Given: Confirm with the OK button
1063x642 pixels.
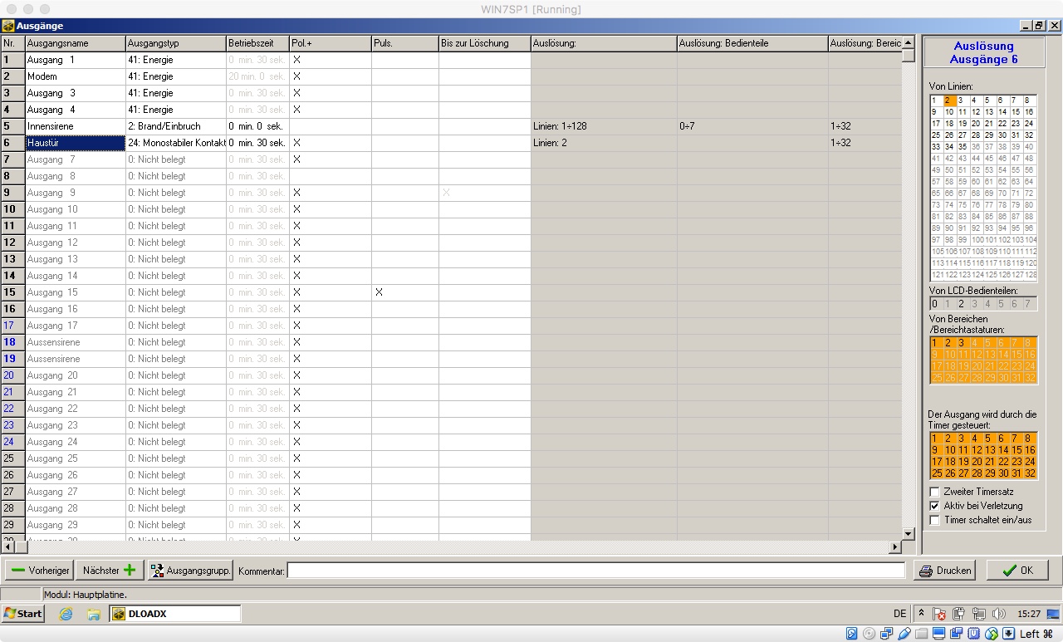Looking at the screenshot, I should point(1017,571).
